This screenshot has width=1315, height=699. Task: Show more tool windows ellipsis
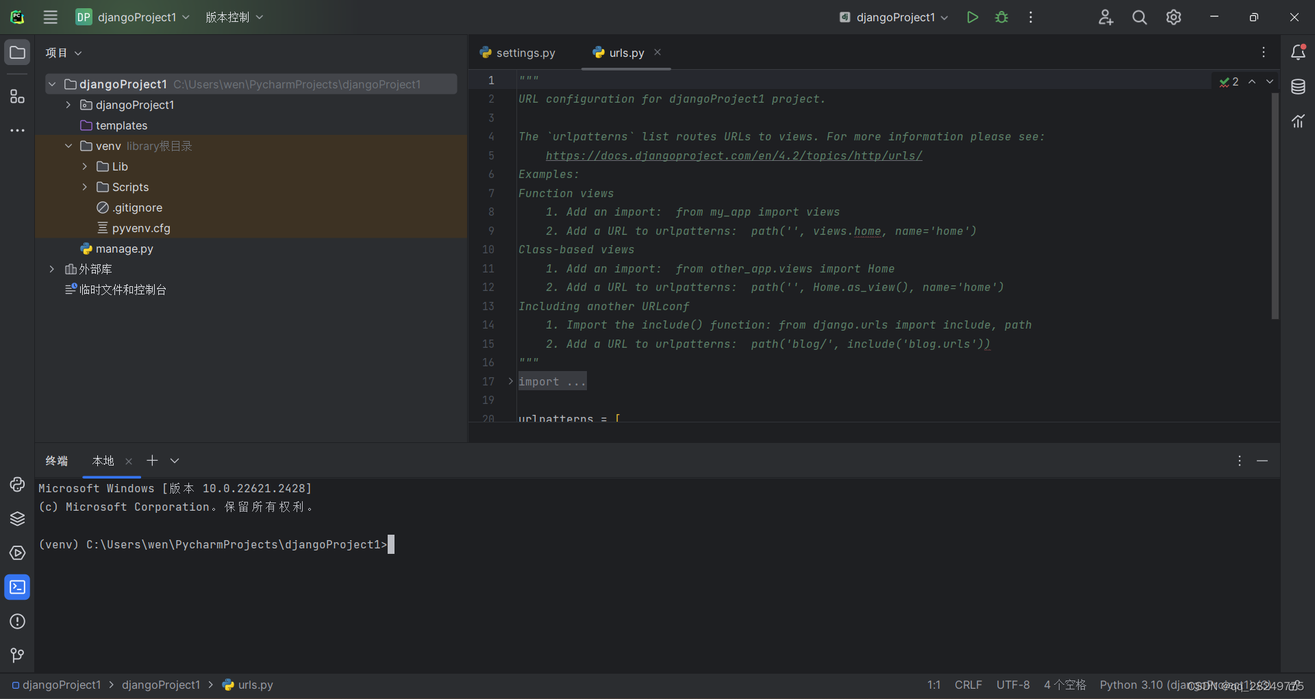coord(17,130)
